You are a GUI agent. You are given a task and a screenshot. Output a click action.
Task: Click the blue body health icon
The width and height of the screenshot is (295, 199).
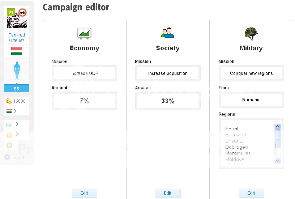coord(17,71)
